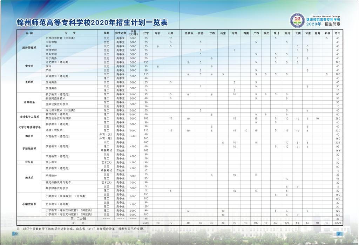
Task: Select the 小学教育系 department cell
Action: (x=29, y=204)
